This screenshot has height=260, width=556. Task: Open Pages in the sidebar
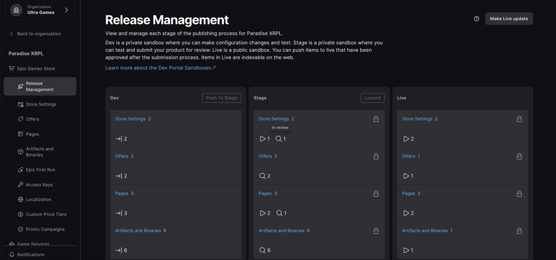pos(32,134)
